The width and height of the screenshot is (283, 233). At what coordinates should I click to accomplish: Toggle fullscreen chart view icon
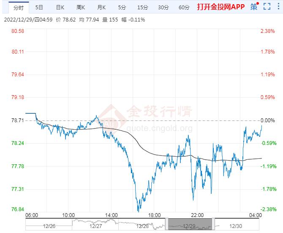pyautogui.click(x=266, y=7)
